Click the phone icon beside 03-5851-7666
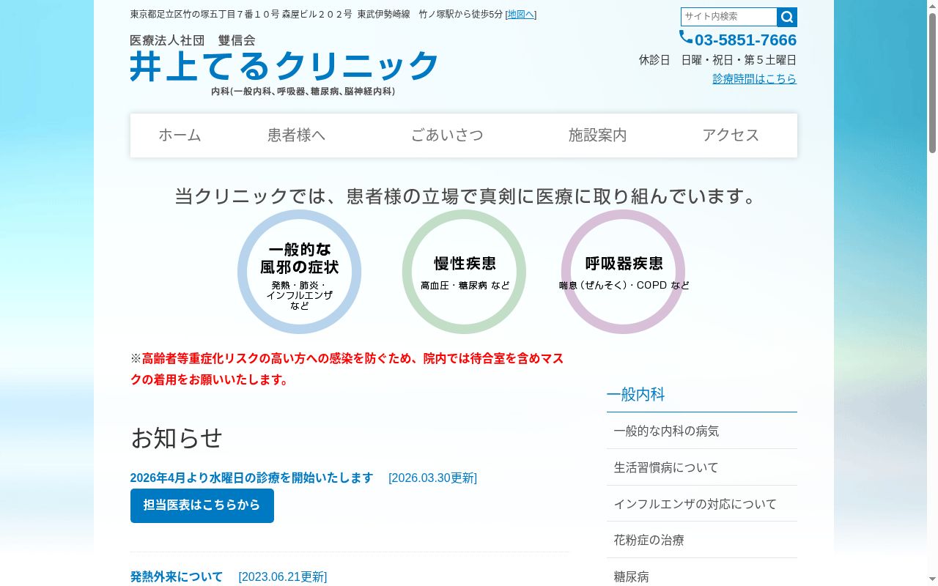Screen dimensions: 938x586 click(686, 37)
